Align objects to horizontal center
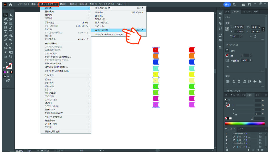The height and width of the screenshot is (154, 270). coord(239,82)
